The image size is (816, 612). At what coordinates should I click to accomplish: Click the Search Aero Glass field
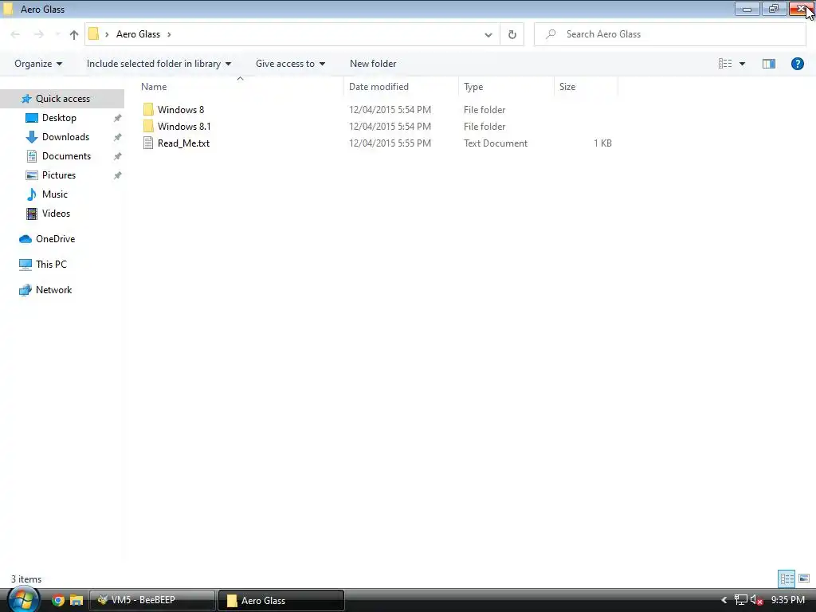[x=669, y=34]
